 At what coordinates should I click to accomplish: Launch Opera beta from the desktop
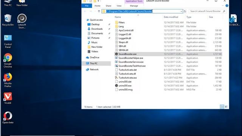click(x=8, y=117)
